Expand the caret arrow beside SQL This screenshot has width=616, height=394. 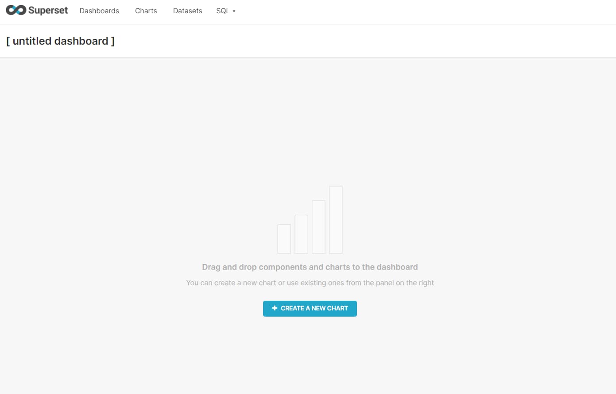[233, 11]
